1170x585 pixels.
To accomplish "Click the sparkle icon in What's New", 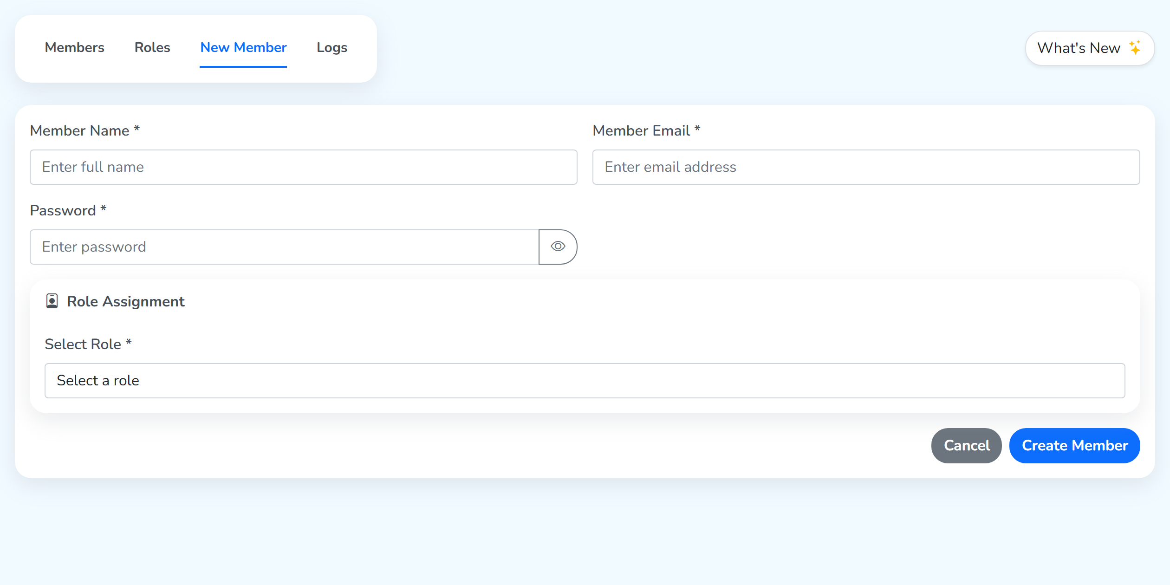I will coord(1135,48).
